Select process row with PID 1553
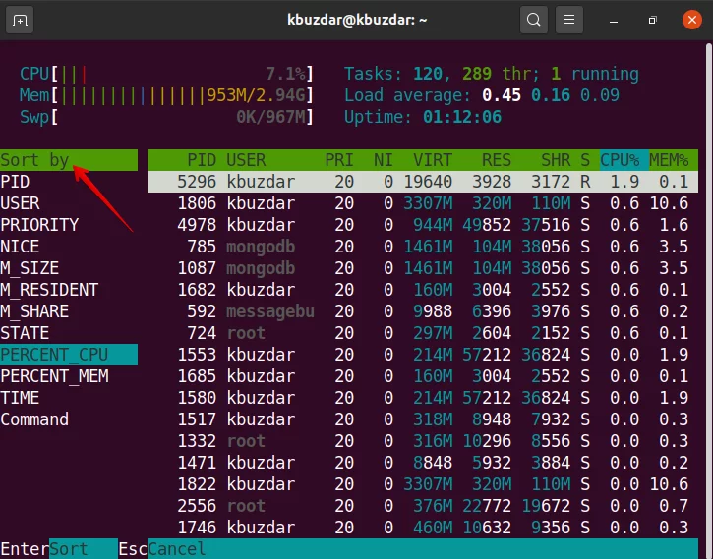 423,355
